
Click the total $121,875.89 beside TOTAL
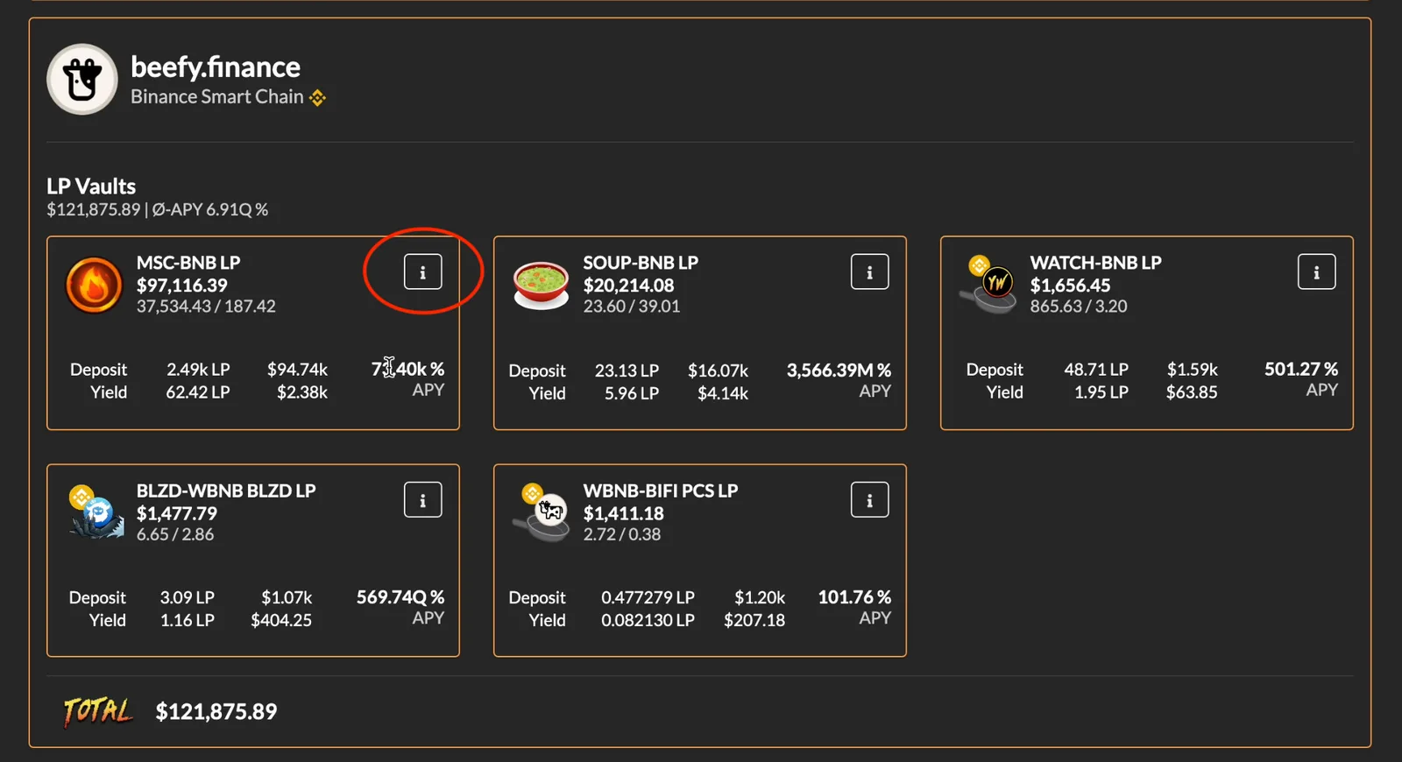pos(216,711)
